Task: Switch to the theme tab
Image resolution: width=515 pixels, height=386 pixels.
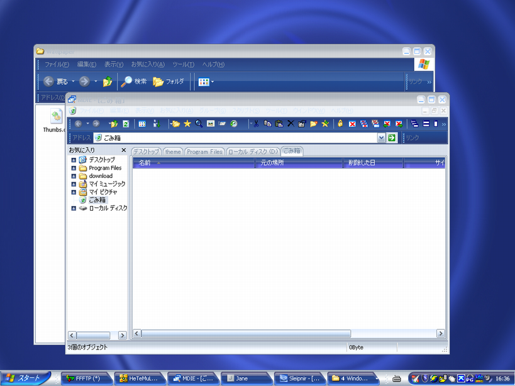Action: pos(173,152)
